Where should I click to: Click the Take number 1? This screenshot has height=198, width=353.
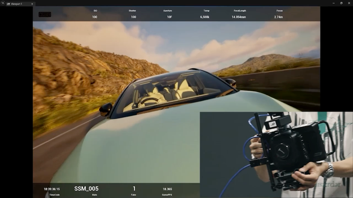pyautogui.click(x=134, y=189)
